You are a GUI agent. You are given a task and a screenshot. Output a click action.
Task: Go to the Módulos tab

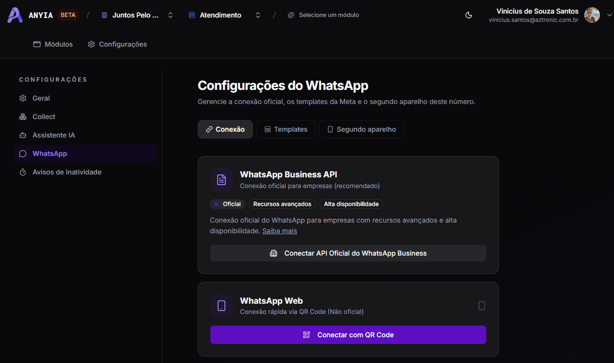(53, 44)
